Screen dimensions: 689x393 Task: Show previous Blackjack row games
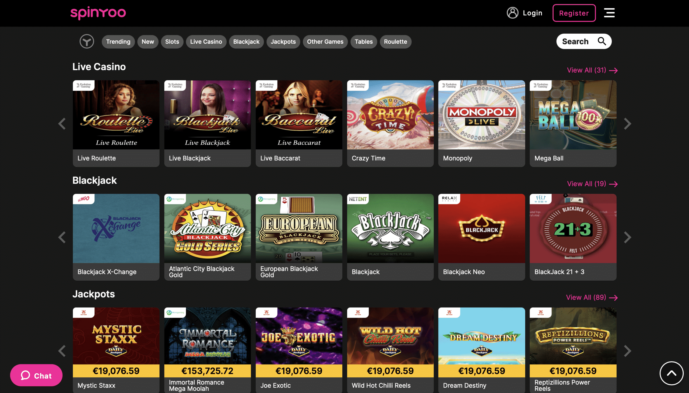62,237
